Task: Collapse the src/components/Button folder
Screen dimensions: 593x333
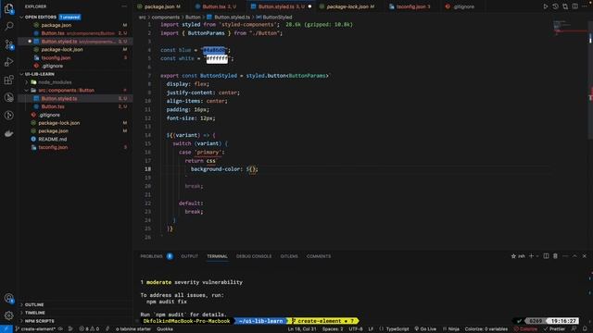Action: (66, 91)
